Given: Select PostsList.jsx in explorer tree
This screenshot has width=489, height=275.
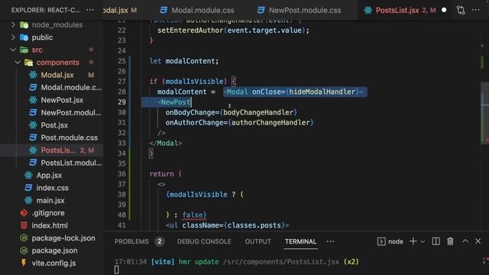Looking at the screenshot, I should (x=58, y=150).
